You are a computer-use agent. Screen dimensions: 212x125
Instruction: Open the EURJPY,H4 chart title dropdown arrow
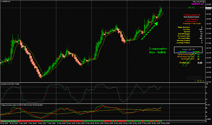coord(1,2)
